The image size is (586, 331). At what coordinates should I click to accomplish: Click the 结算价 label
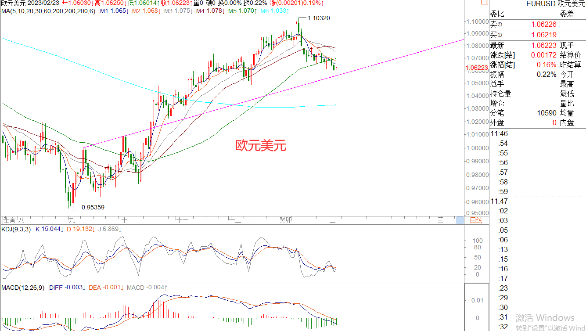pyautogui.click(x=570, y=55)
